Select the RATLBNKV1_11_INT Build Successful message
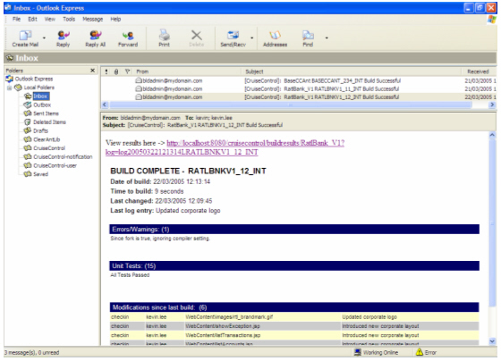Screen dimensions: 501x361 [299, 88]
